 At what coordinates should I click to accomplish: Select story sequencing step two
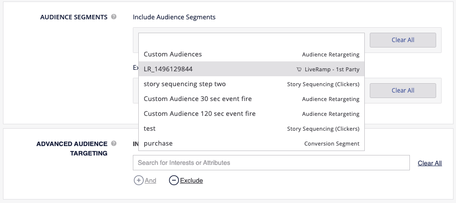tap(184, 84)
